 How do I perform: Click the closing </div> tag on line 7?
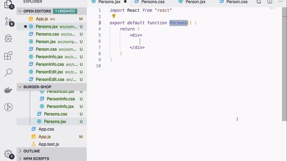[137, 47]
